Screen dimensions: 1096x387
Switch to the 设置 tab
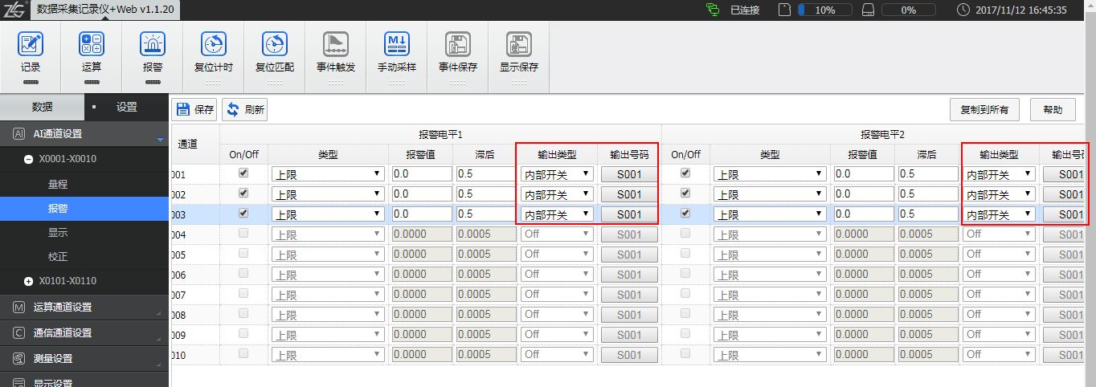(126, 107)
